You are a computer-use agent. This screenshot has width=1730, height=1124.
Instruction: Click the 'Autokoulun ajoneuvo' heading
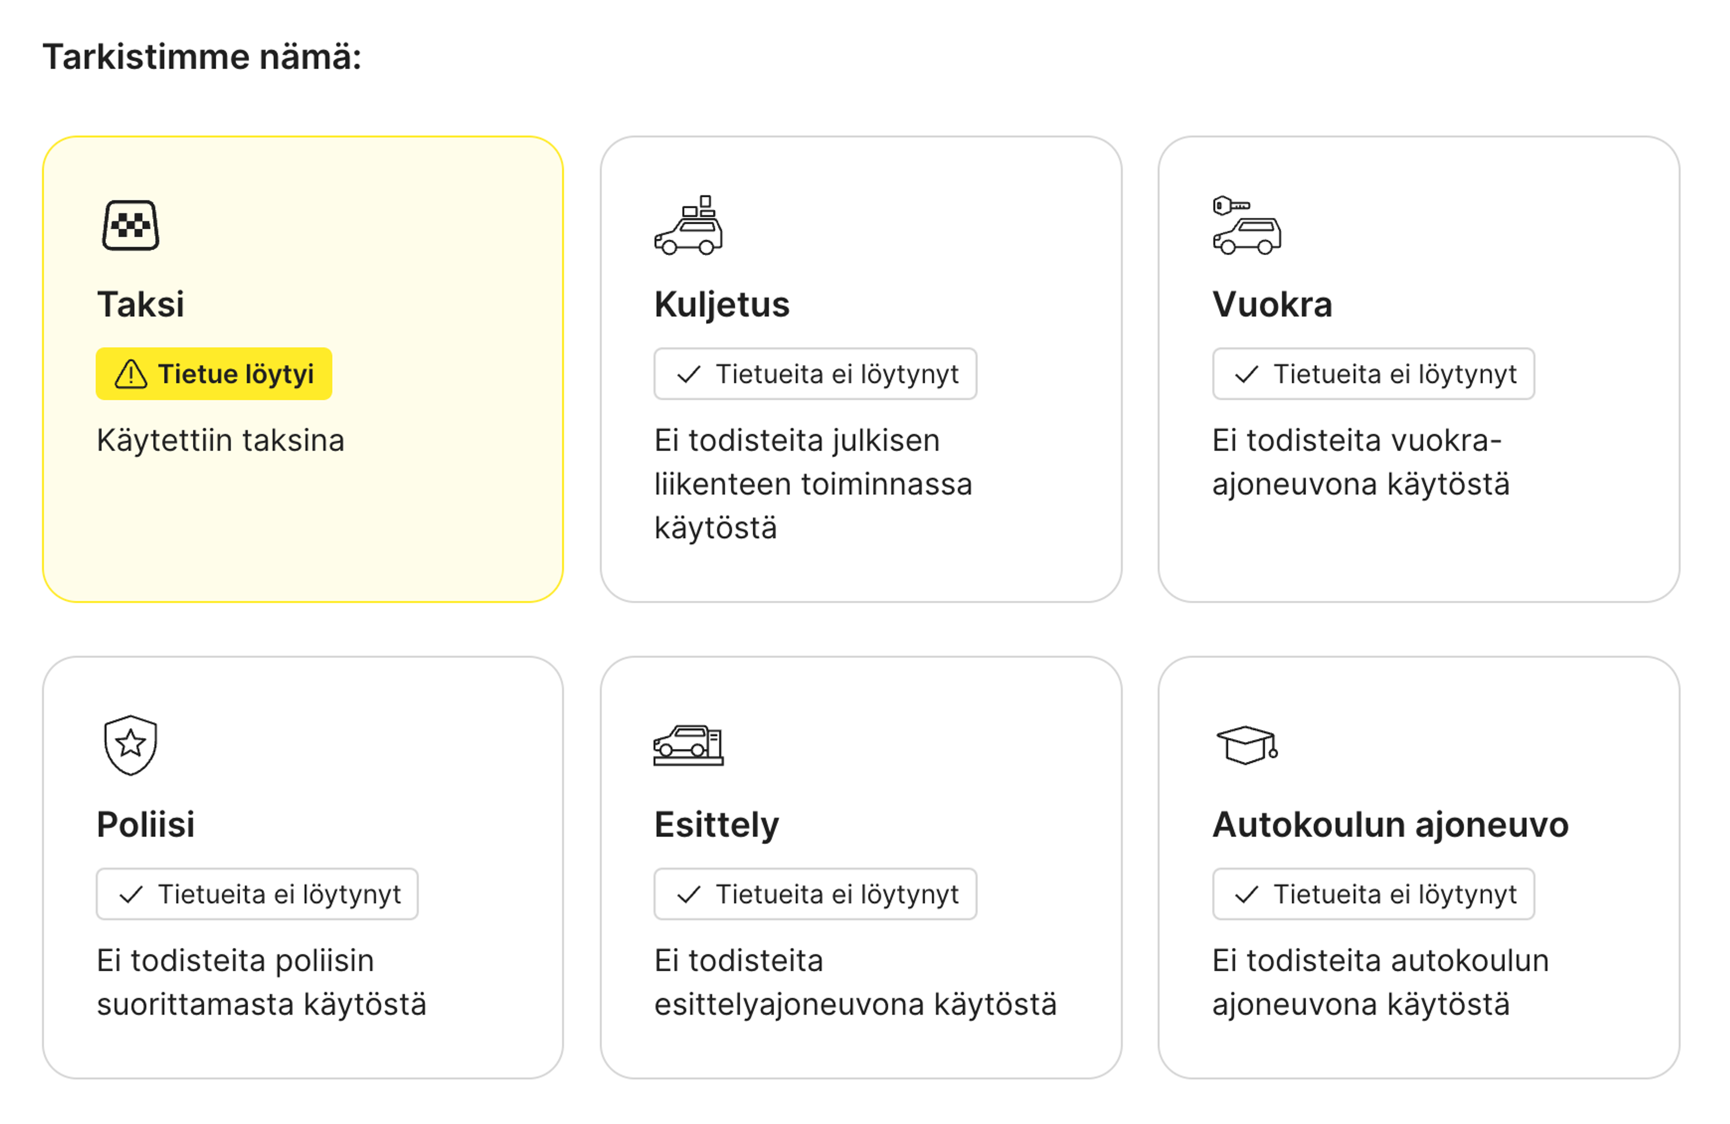point(1391,824)
